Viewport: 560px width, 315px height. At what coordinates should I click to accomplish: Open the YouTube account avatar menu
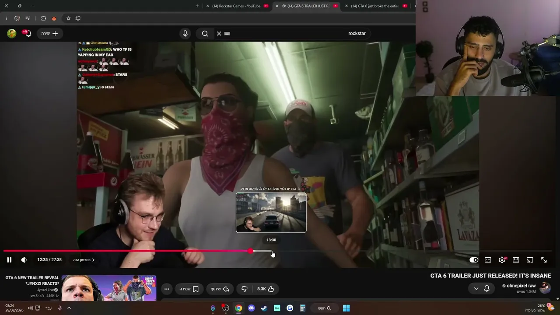[12, 33]
